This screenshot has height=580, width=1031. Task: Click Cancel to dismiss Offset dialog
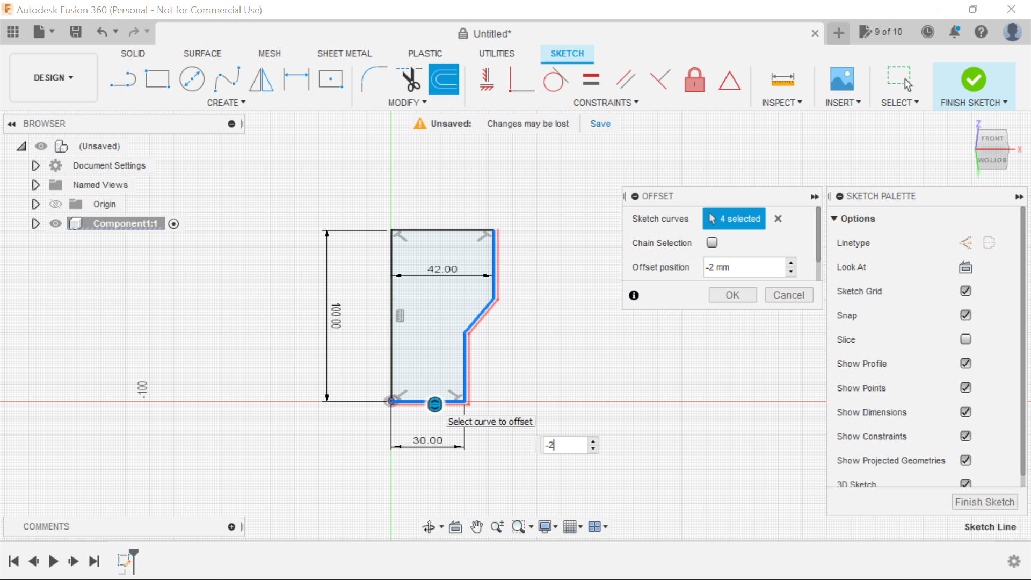788,295
